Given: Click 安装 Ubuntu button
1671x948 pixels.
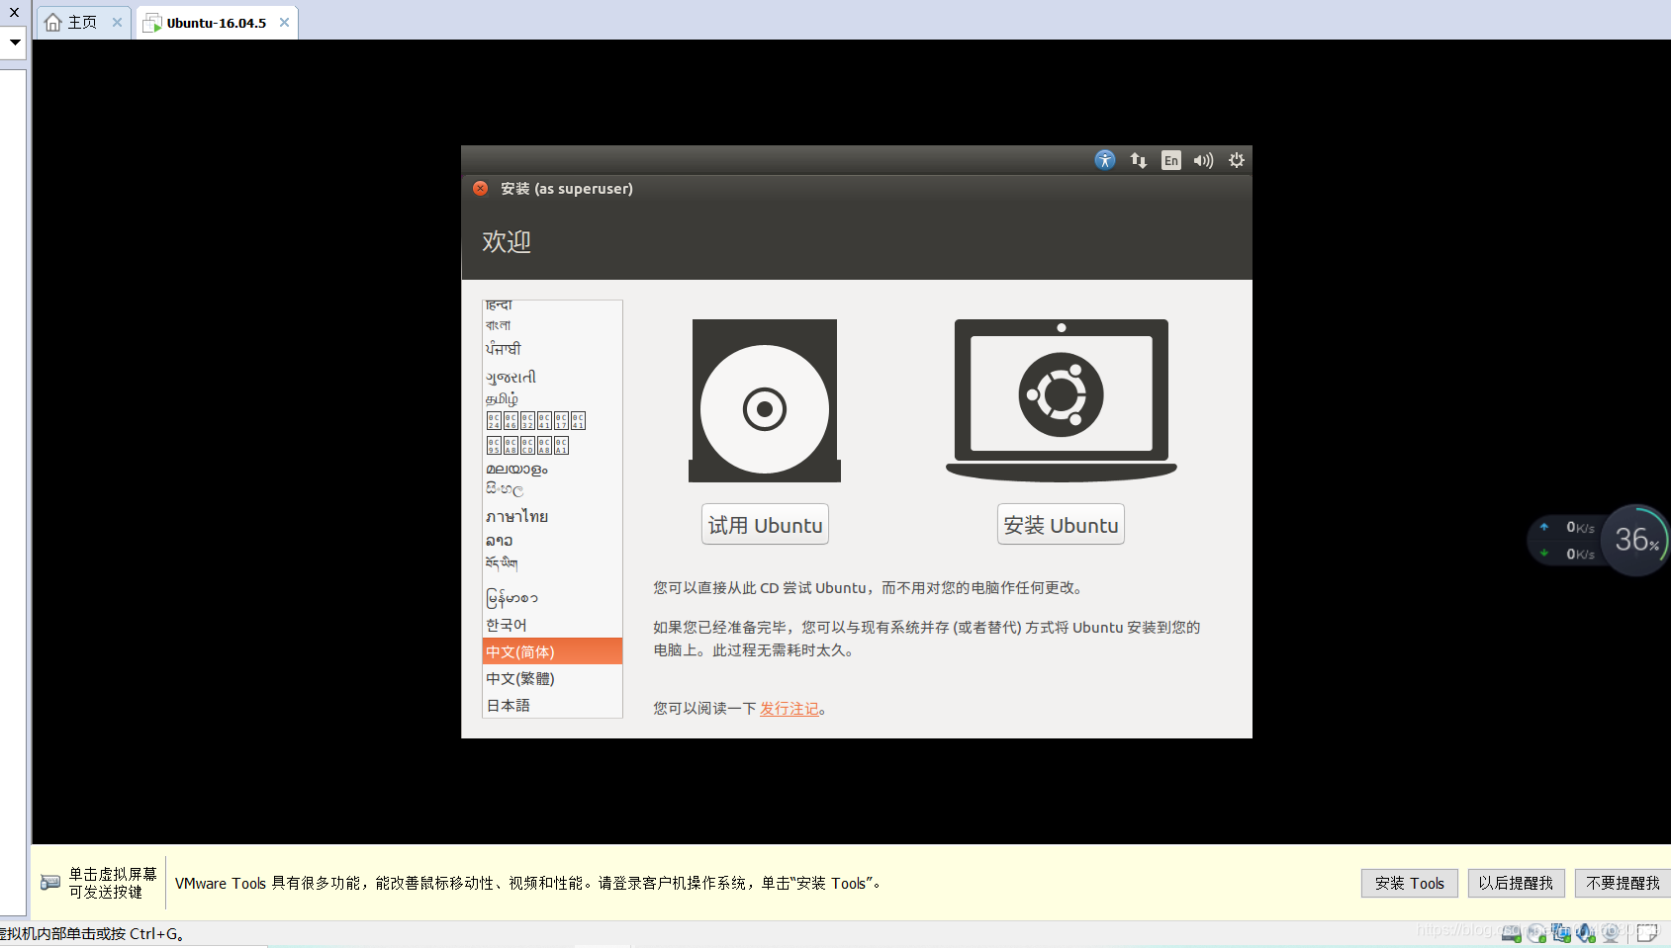Looking at the screenshot, I should click(1061, 525).
